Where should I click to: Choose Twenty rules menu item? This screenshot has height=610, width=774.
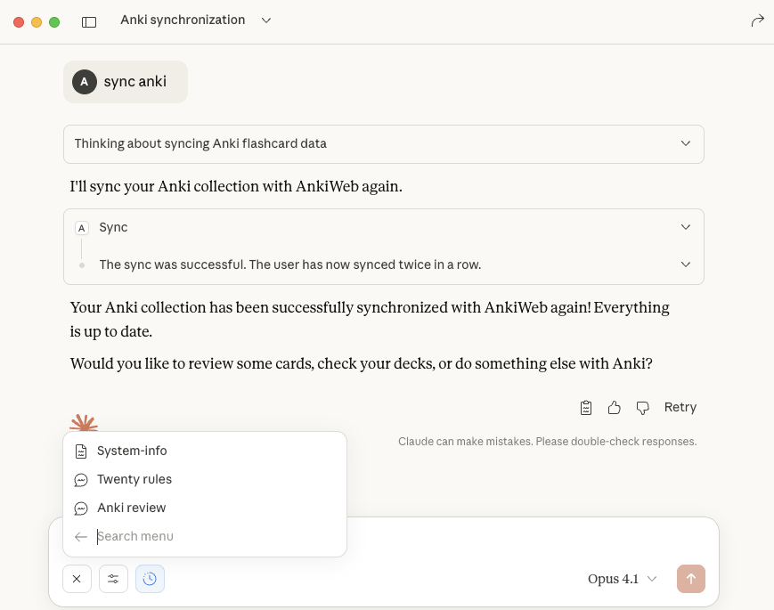[x=134, y=479]
